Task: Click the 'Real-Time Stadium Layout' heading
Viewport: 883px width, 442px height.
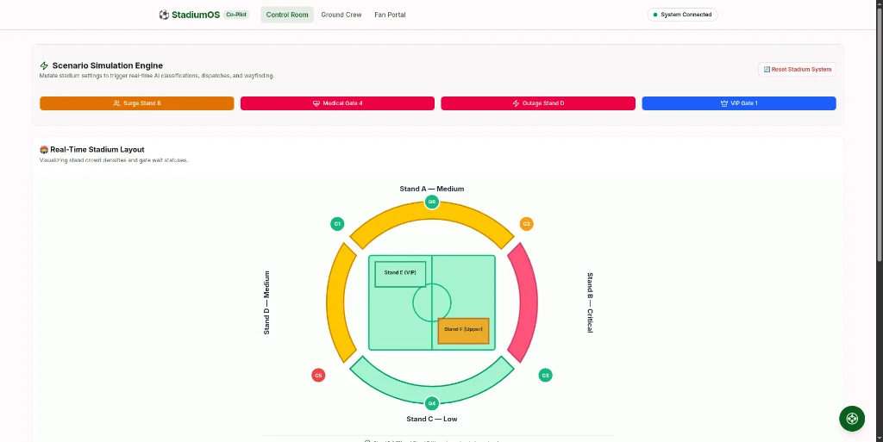Action: click(97, 150)
